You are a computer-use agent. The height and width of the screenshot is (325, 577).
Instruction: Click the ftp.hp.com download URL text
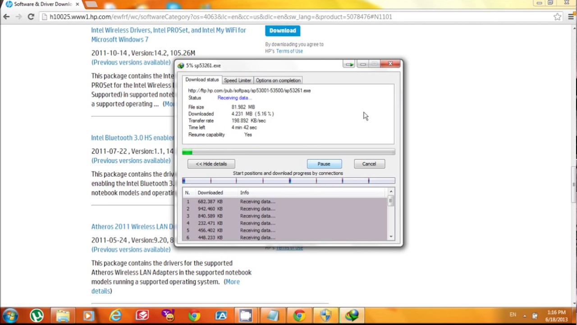coord(249,90)
